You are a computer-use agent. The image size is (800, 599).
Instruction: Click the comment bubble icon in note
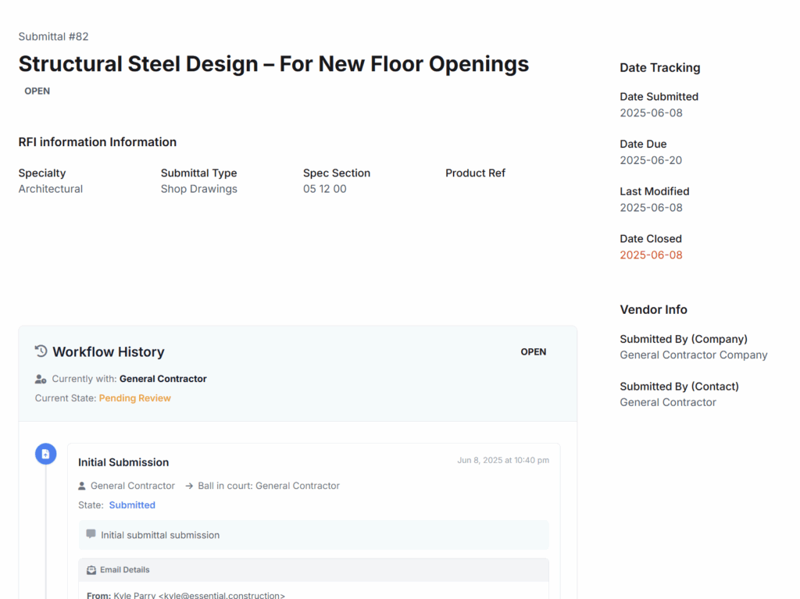[91, 534]
